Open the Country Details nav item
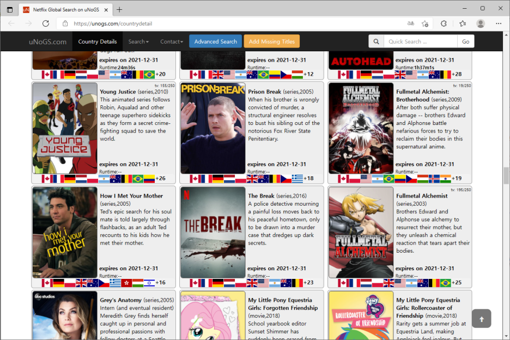The image size is (510, 340). (x=97, y=41)
